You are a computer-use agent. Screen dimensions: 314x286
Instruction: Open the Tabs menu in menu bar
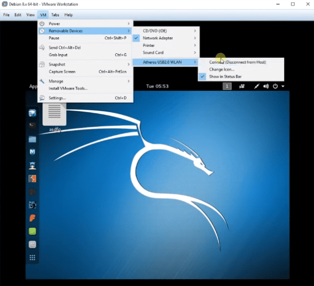55,15
